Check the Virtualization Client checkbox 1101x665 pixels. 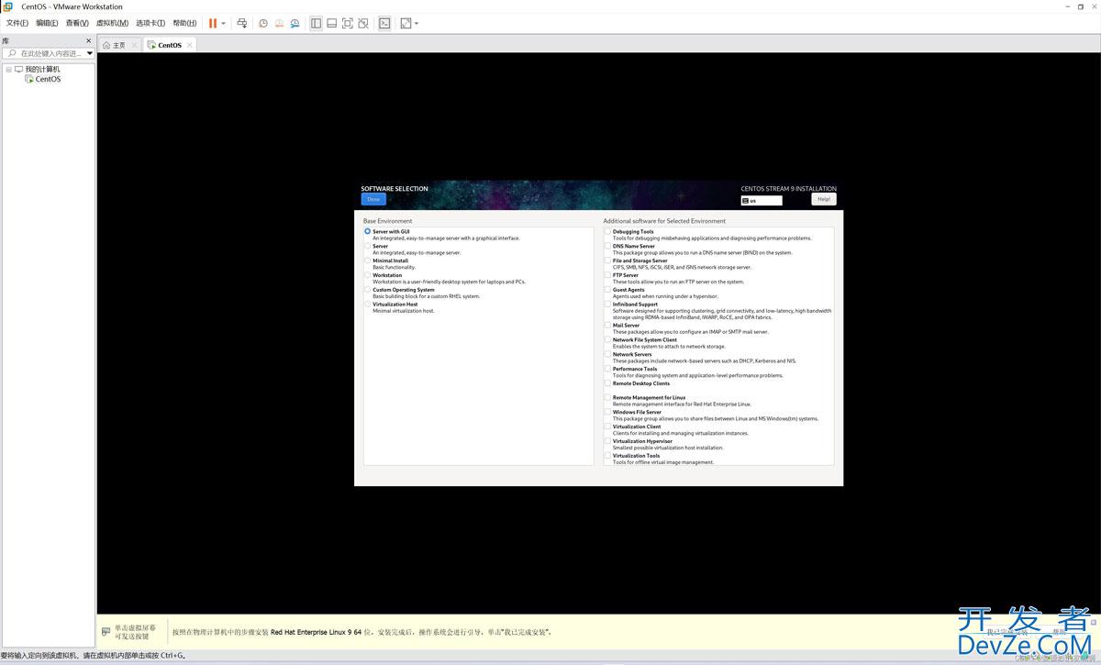(x=607, y=427)
